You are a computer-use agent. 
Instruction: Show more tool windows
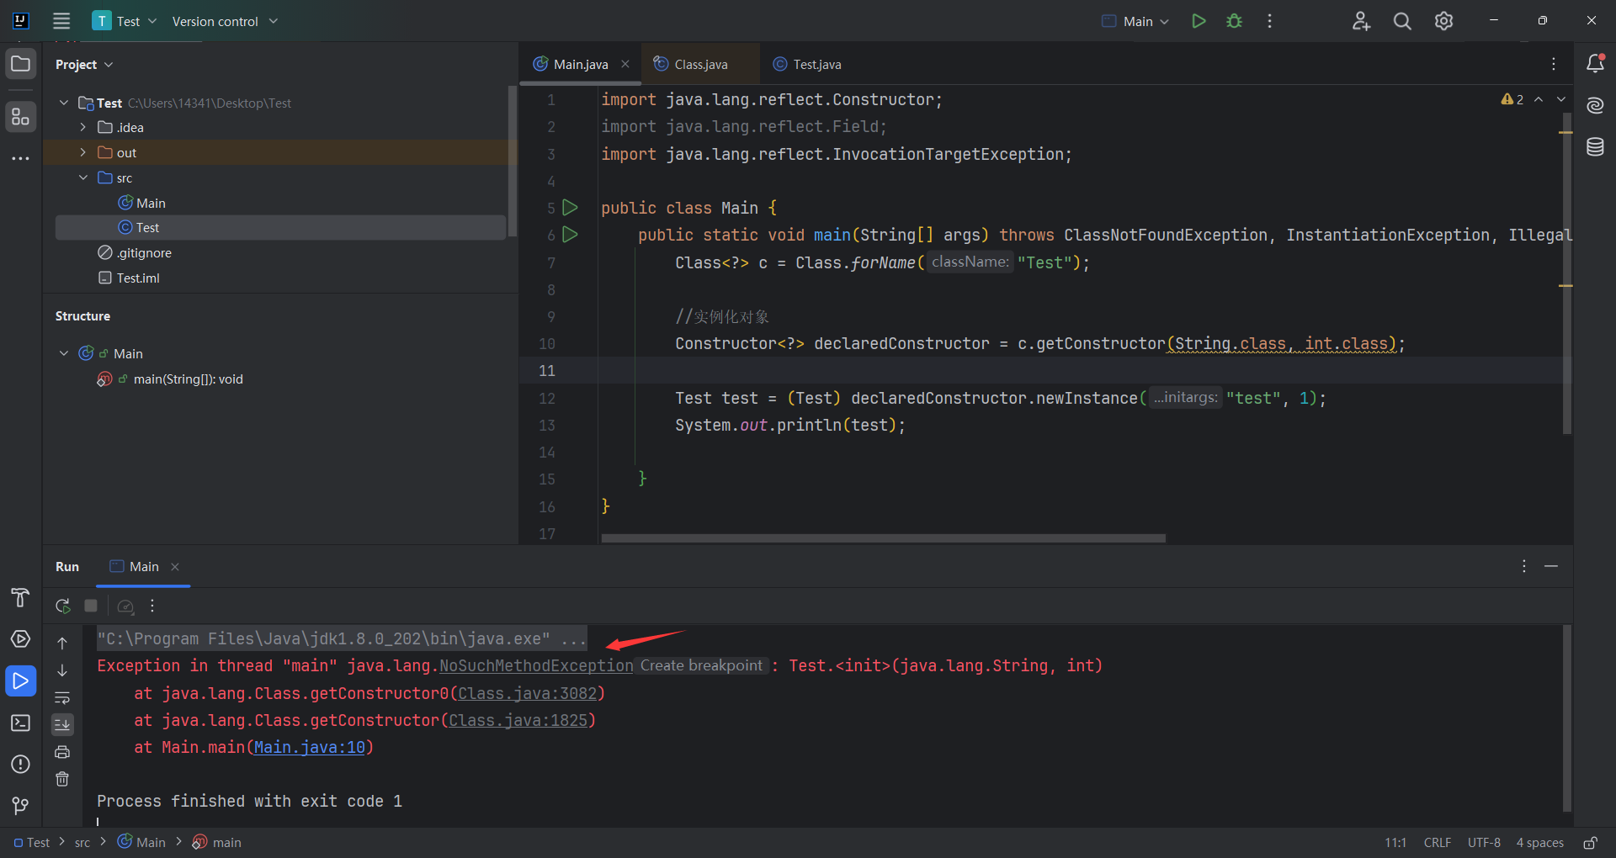(21, 158)
